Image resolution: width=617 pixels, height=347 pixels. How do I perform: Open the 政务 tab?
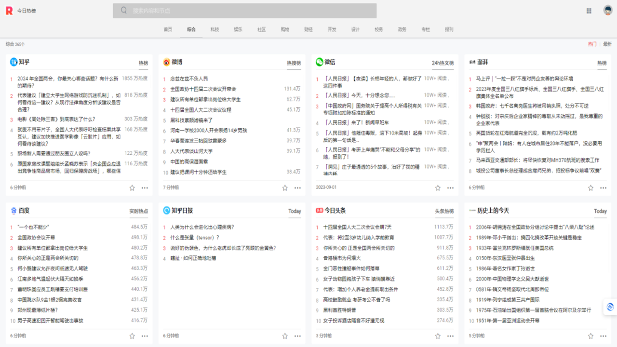pyautogui.click(x=402, y=29)
